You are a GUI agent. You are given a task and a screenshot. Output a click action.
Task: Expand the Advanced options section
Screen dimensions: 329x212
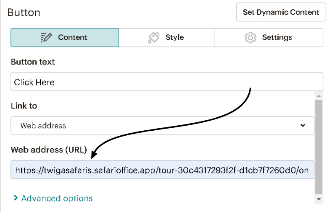point(57,198)
